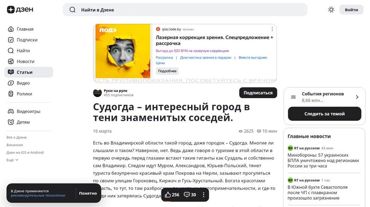Open Видеоигры in the sidebar
Screen dimensions: 370x207
(28, 112)
